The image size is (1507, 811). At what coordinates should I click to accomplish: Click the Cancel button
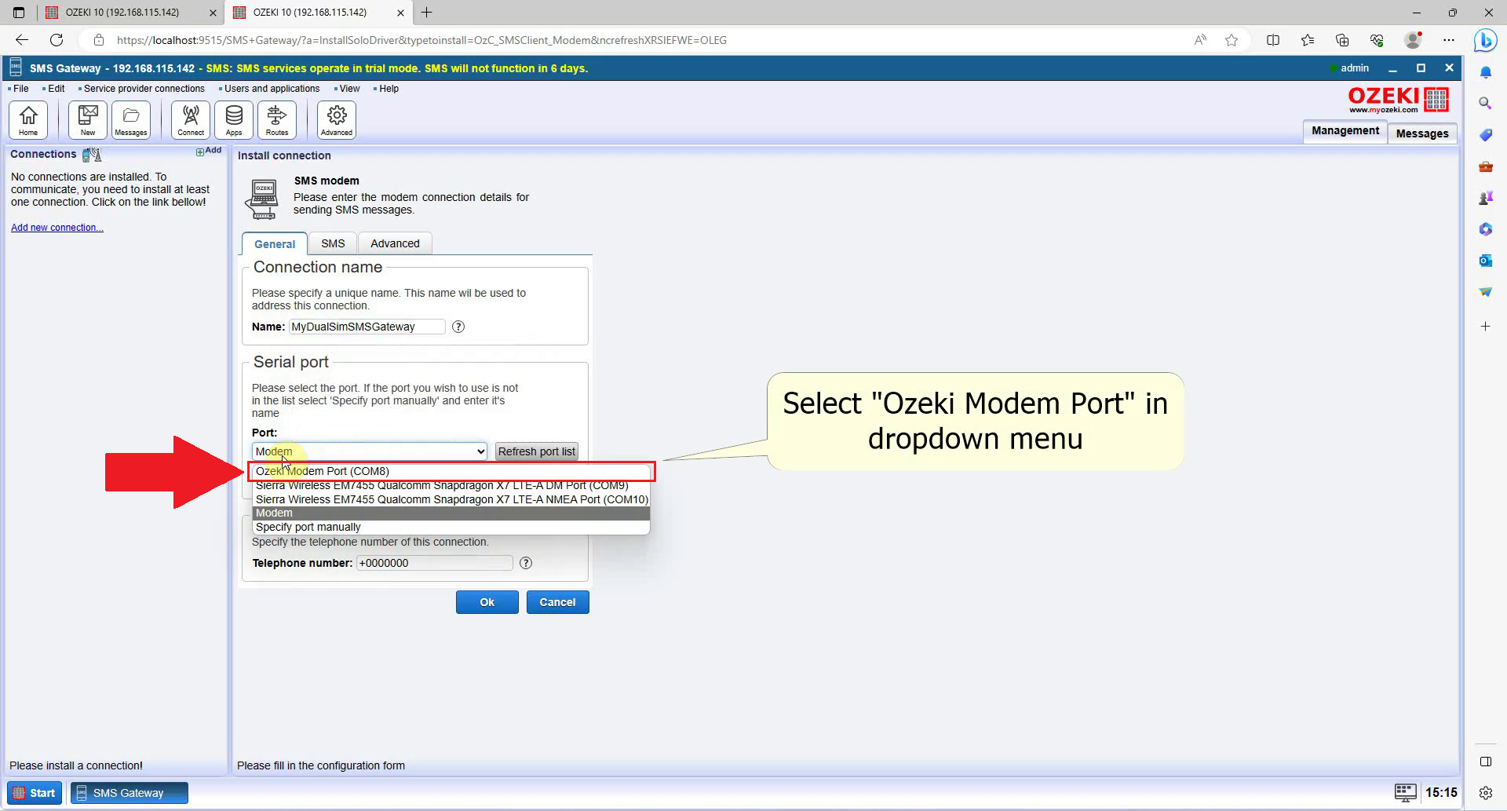[x=557, y=602]
